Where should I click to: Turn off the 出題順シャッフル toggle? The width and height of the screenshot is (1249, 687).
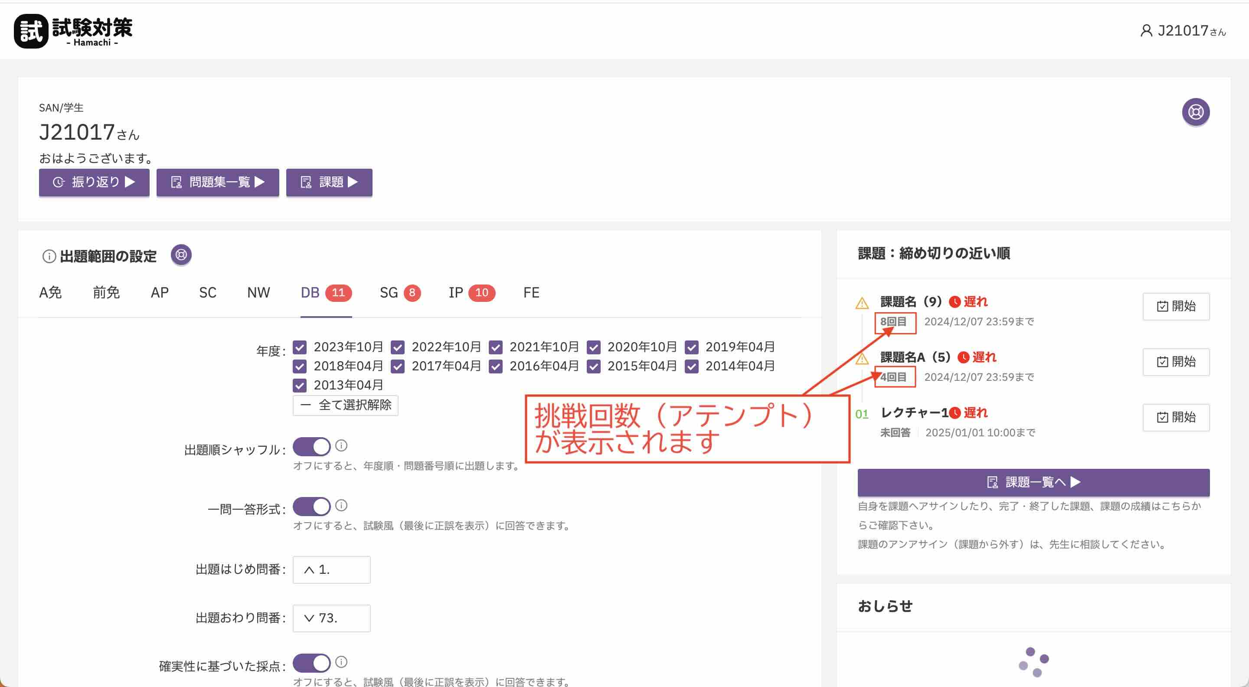312,447
